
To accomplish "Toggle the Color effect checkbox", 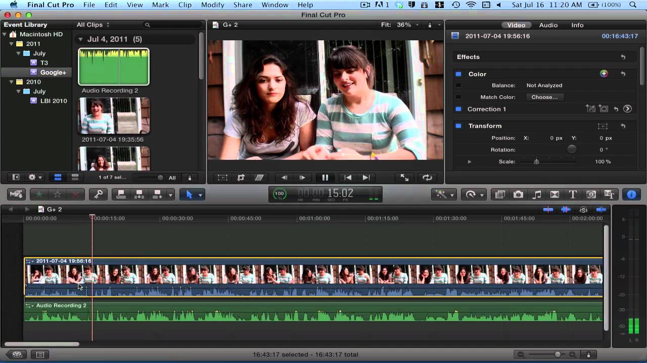I will 458,74.
